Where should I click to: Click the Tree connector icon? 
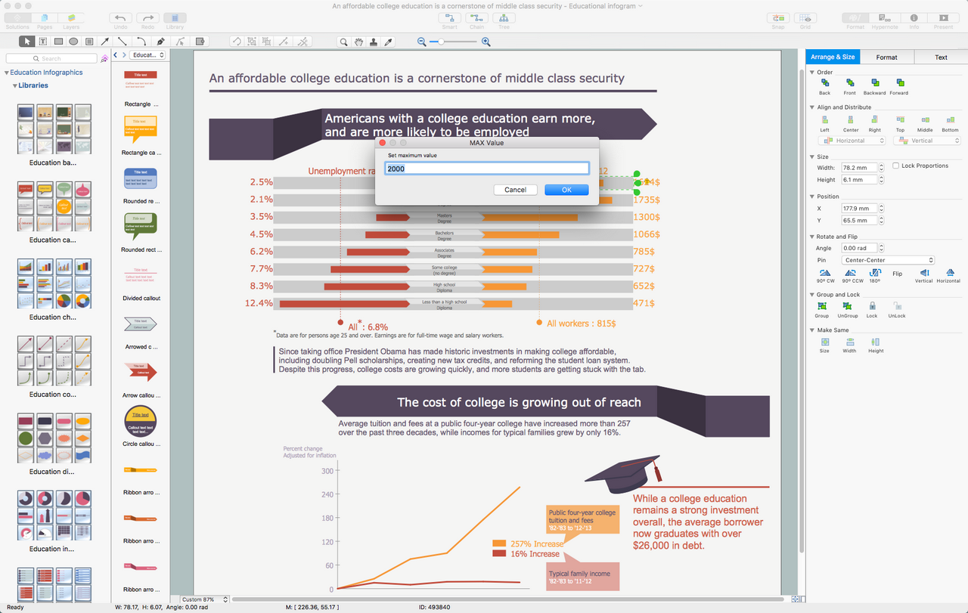tap(504, 17)
